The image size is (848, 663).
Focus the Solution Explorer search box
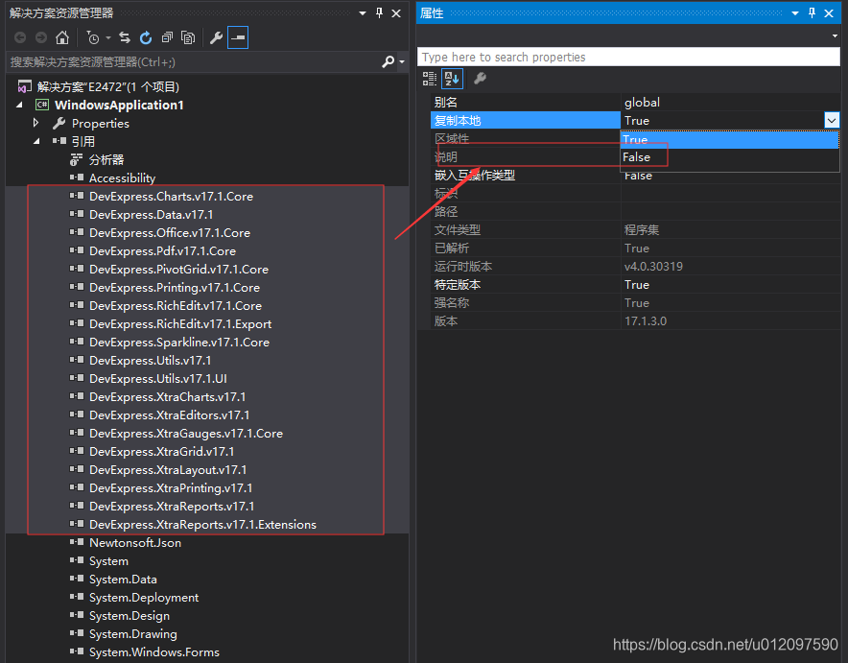[195, 62]
